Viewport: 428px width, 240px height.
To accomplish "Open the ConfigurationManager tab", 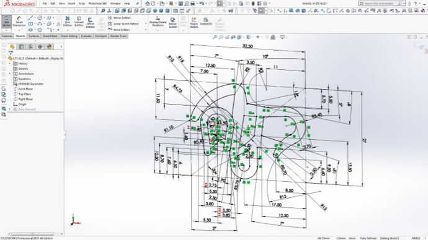I will 30,46.
